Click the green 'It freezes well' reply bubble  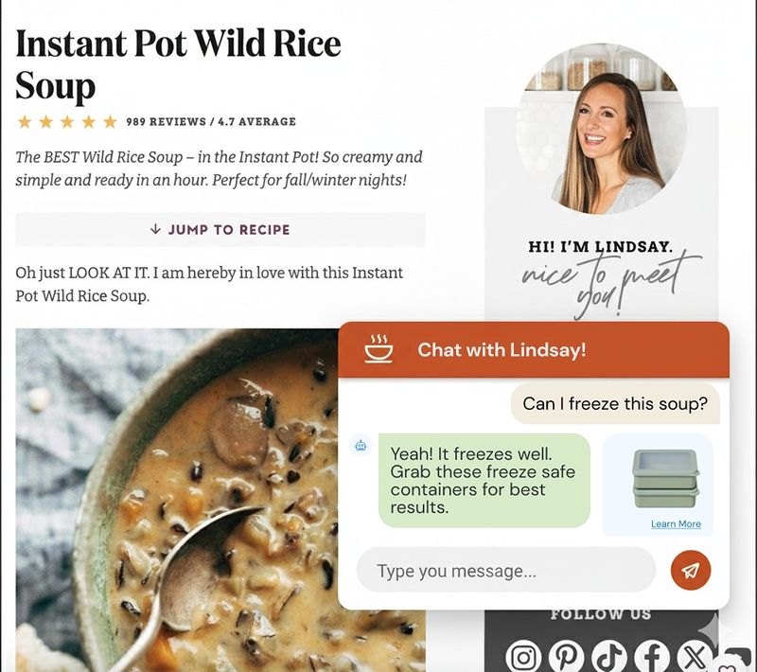(x=484, y=481)
